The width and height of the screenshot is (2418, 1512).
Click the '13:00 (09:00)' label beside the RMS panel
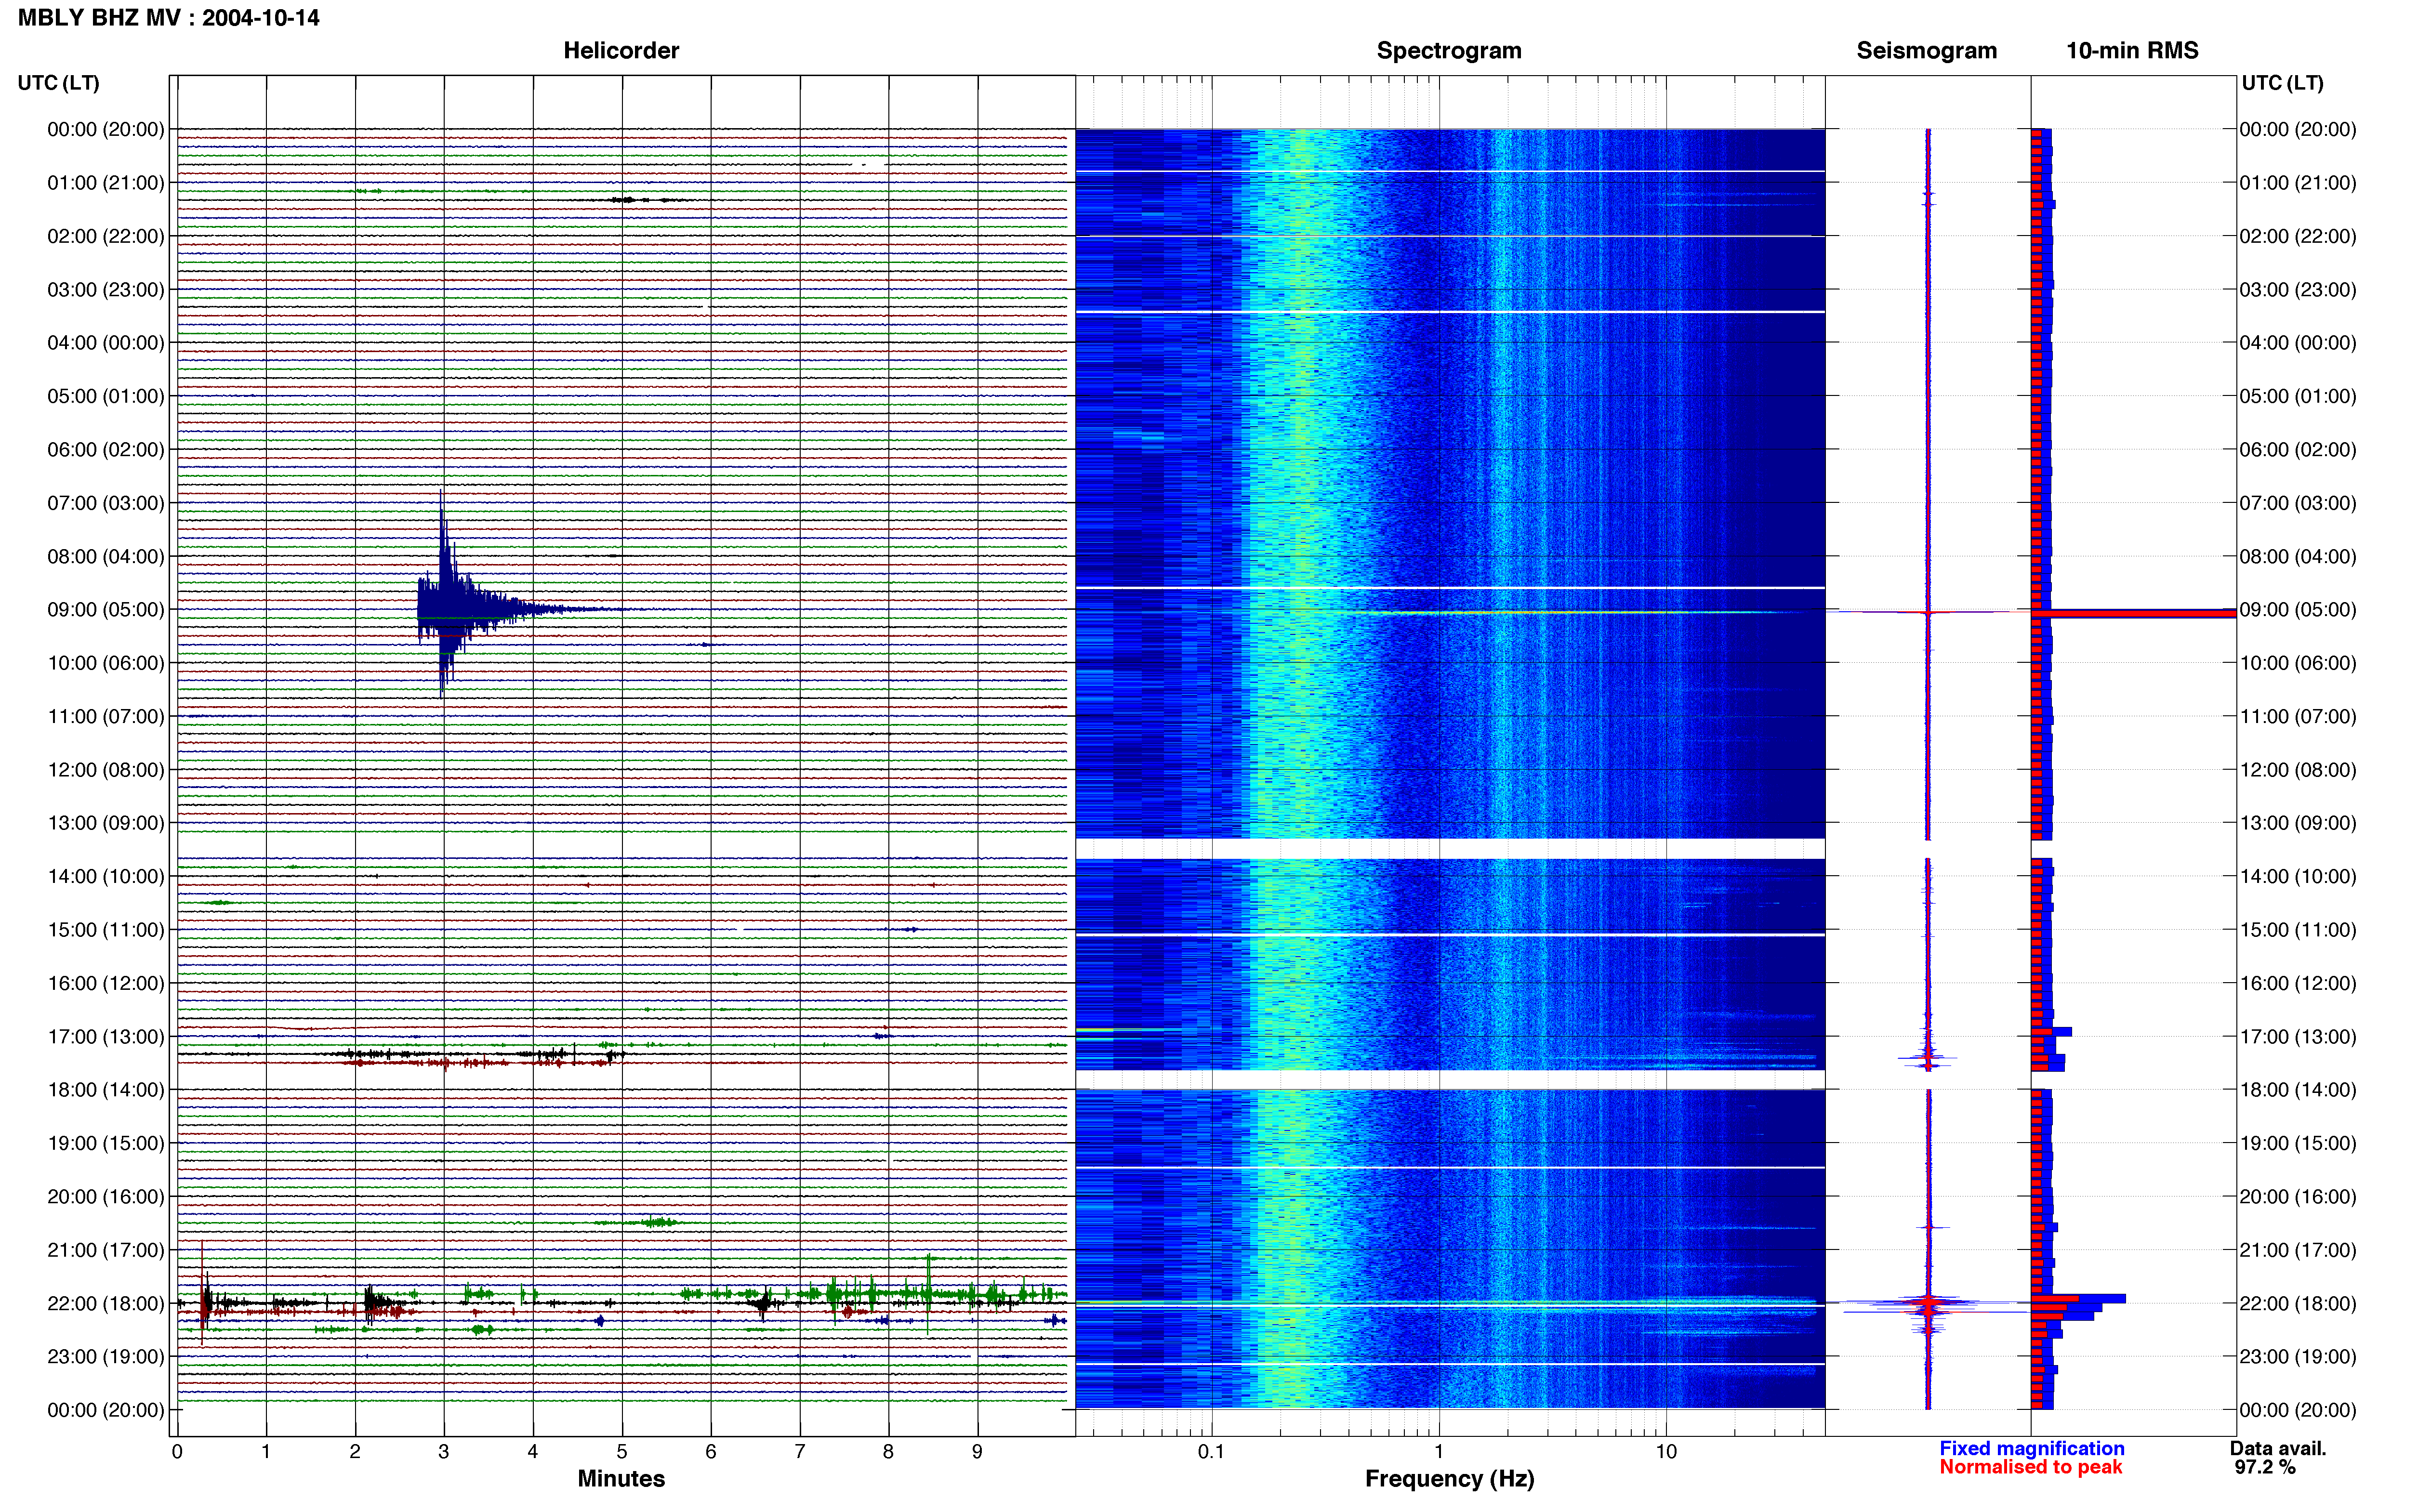(2297, 823)
